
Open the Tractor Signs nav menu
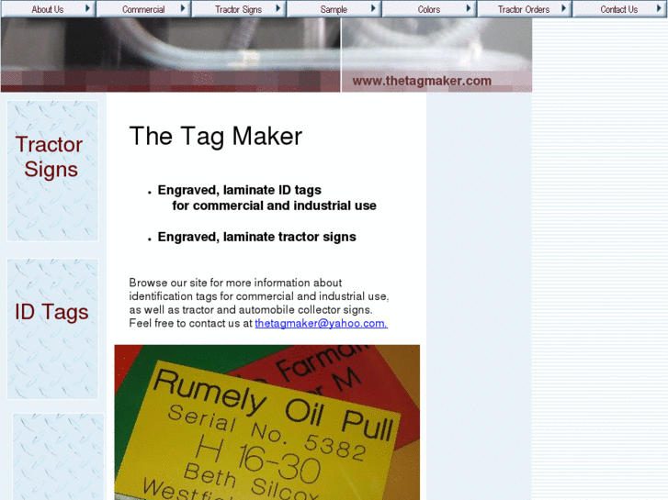tap(238, 9)
